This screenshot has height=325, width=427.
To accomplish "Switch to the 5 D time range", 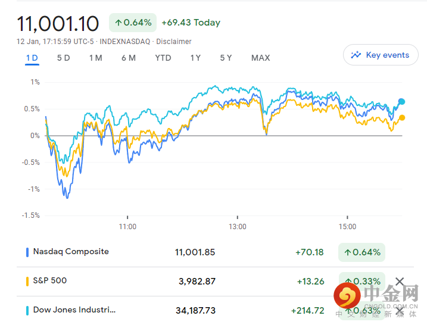I will pyautogui.click(x=63, y=58).
